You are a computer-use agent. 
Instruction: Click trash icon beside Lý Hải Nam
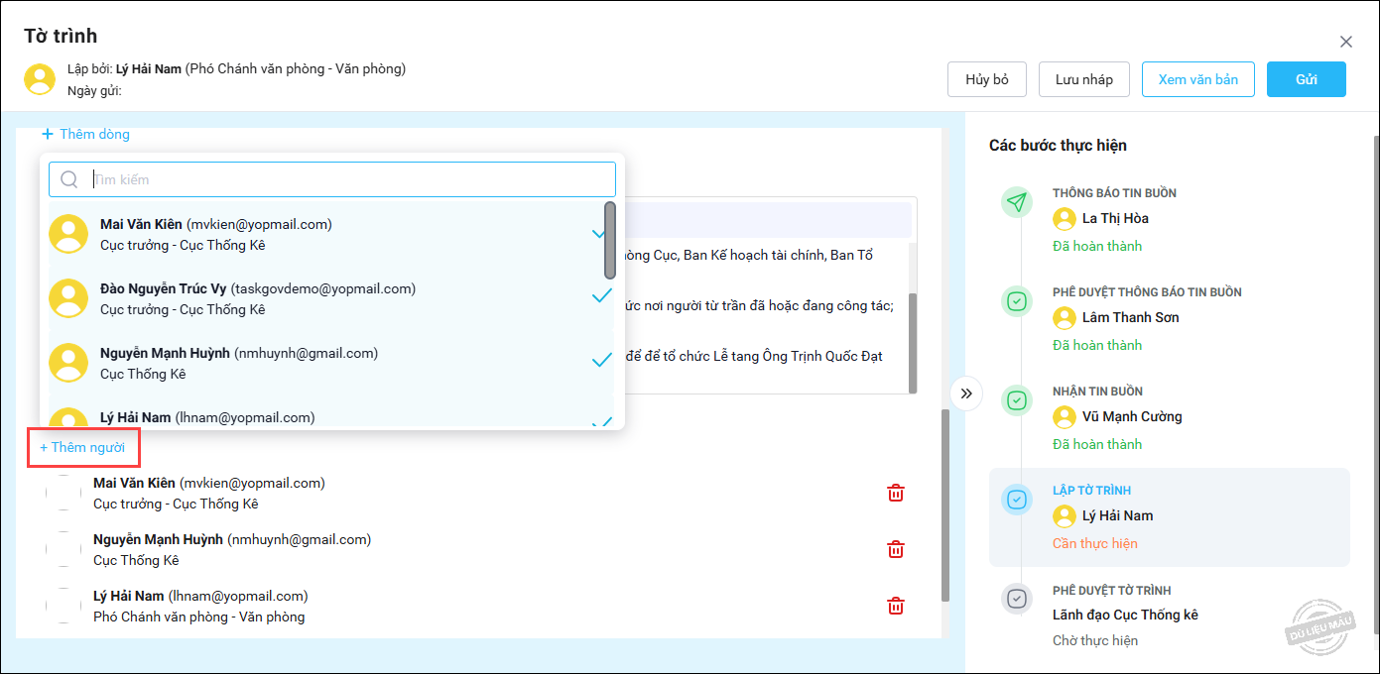(x=895, y=606)
